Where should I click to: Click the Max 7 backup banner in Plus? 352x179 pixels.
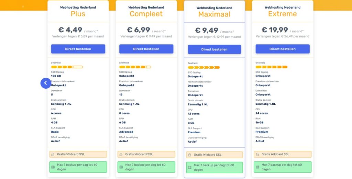(78, 167)
